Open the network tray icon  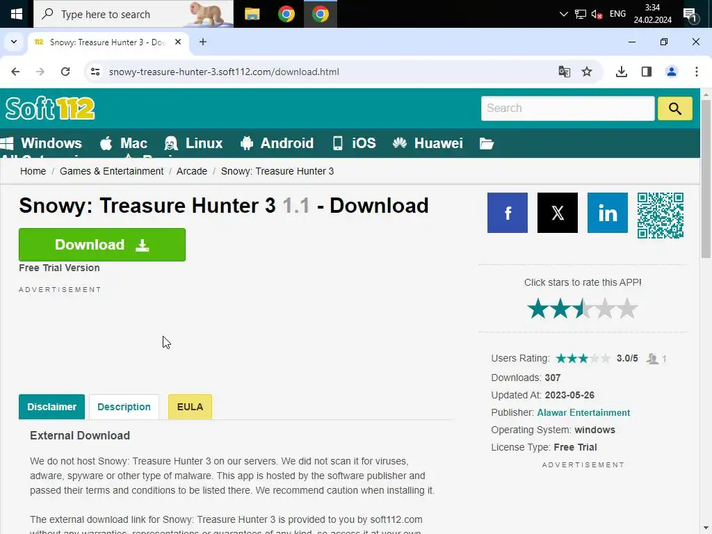tap(581, 14)
